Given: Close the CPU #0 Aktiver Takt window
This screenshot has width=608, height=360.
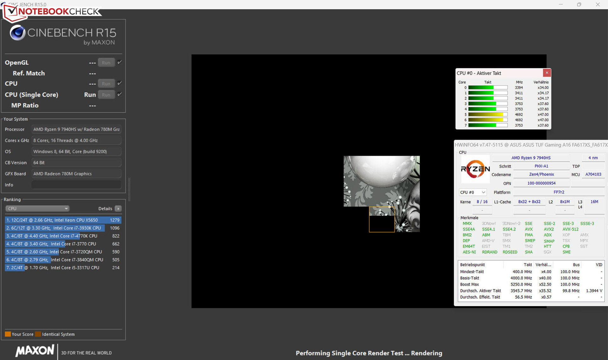Looking at the screenshot, I should pyautogui.click(x=547, y=73).
